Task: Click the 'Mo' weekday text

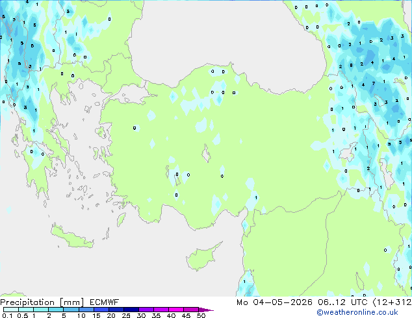Action: [242, 302]
